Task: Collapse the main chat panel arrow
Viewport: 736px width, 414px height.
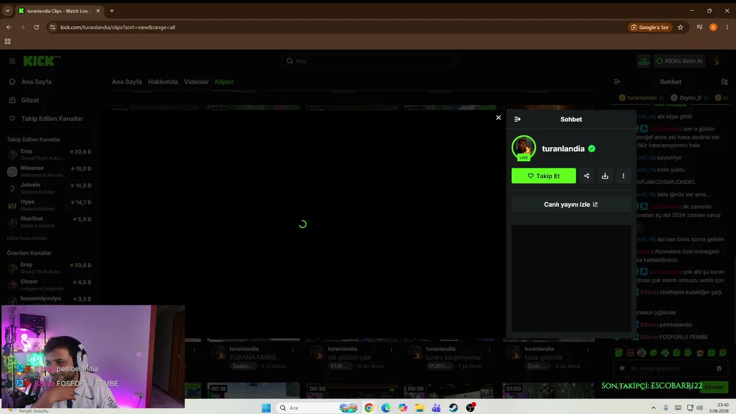Action: tap(617, 82)
